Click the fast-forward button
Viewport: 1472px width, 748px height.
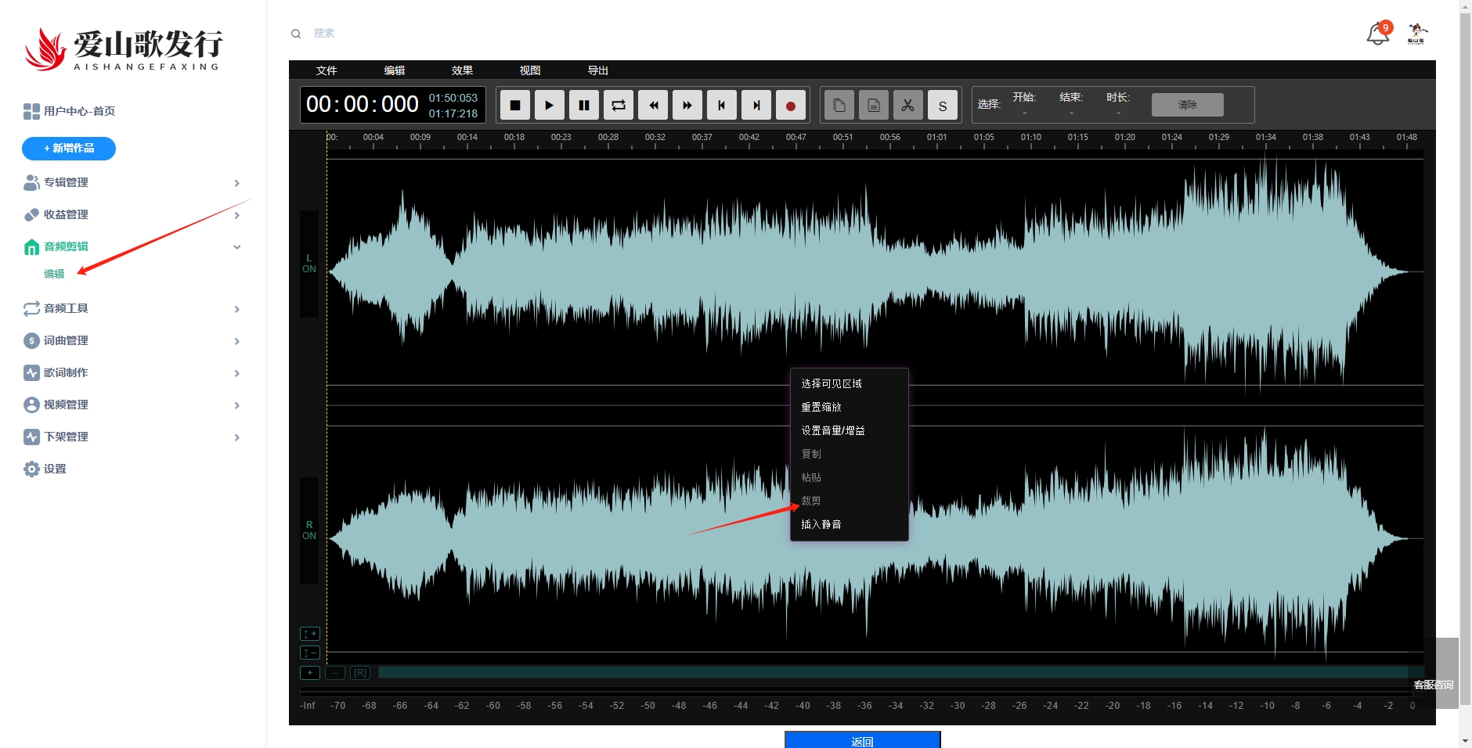tap(687, 105)
